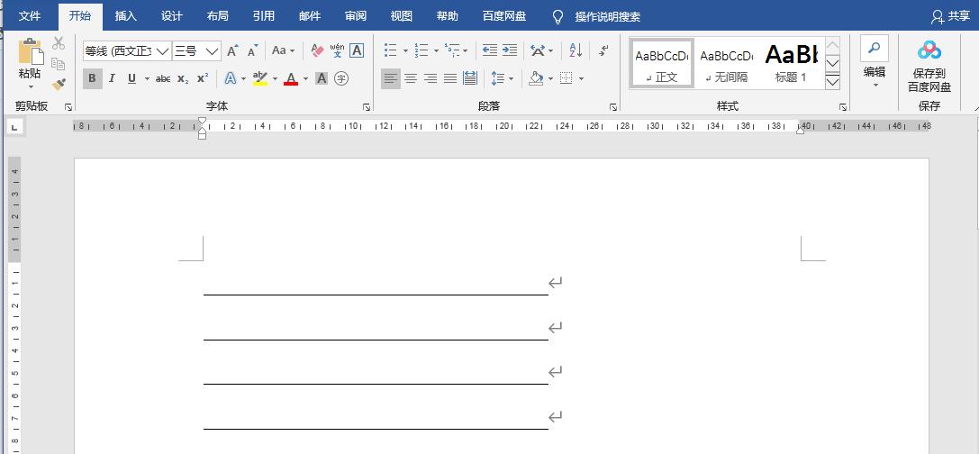
Task: Apply the 标题 1 style
Action: pyautogui.click(x=791, y=62)
